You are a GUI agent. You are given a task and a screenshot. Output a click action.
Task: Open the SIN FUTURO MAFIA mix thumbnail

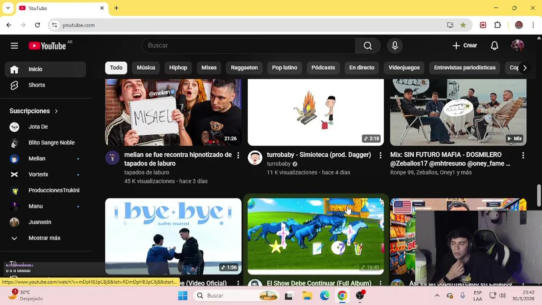(458, 112)
